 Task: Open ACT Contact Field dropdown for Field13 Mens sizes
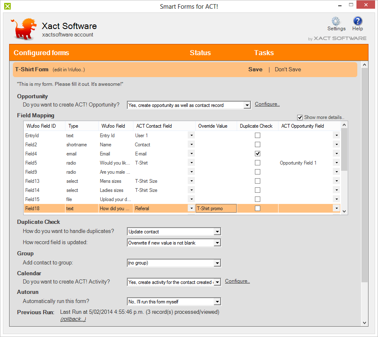click(191, 181)
